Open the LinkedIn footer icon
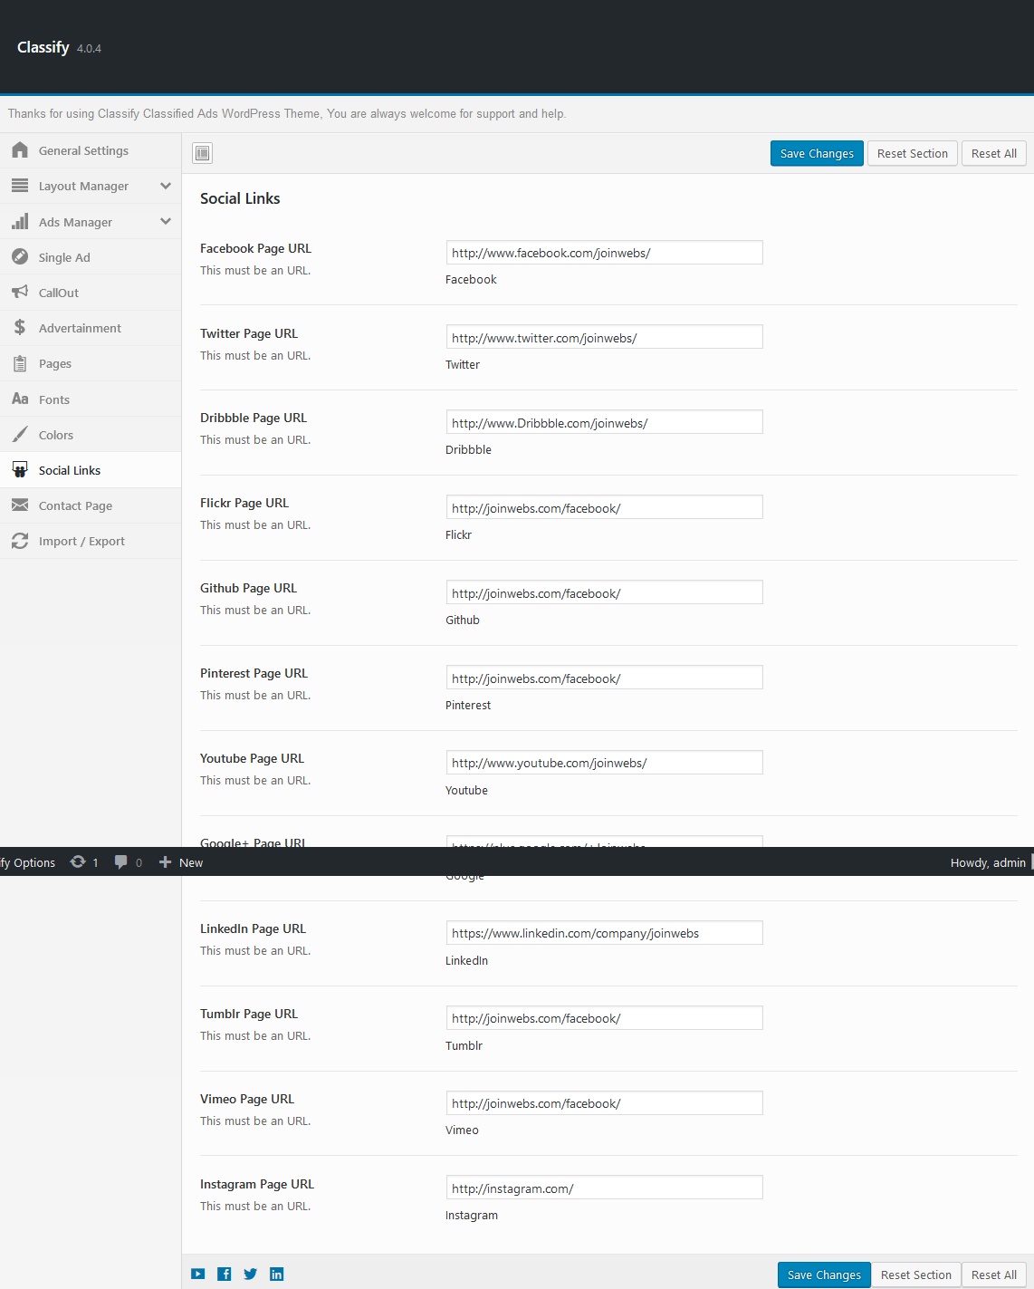 click(x=277, y=1274)
